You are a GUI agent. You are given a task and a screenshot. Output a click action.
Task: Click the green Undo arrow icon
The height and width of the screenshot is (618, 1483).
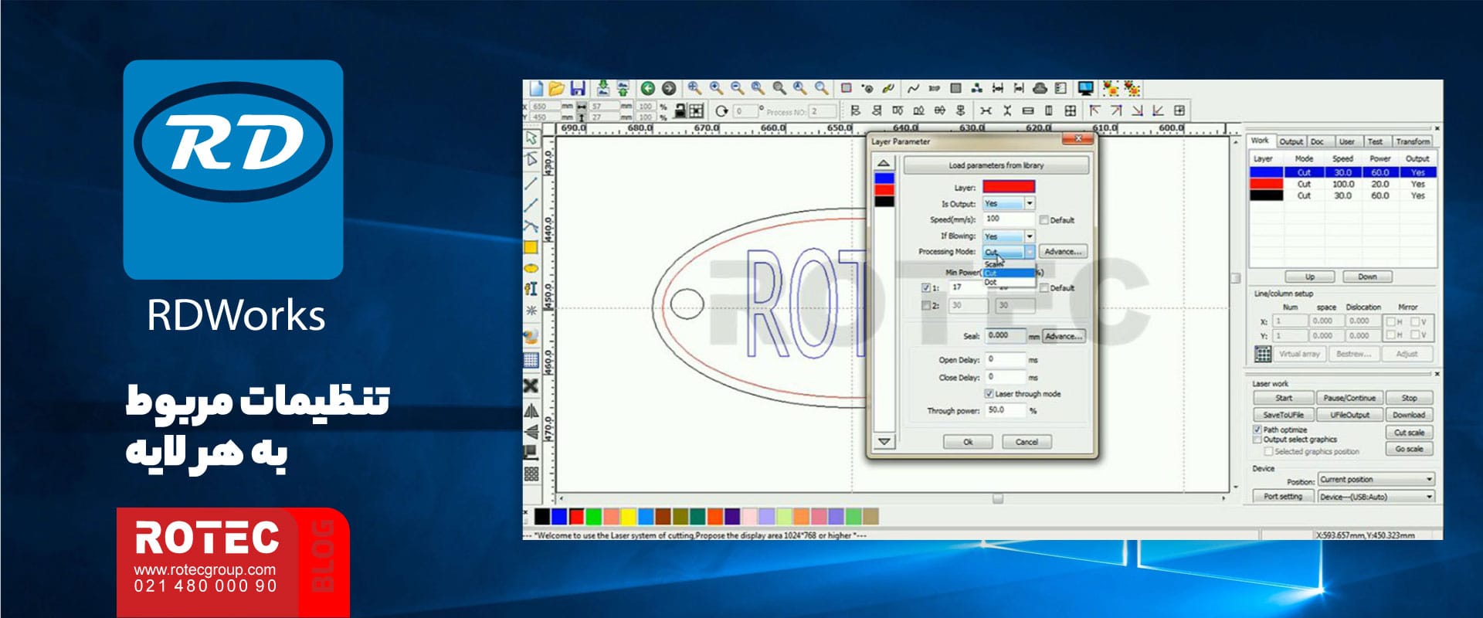tap(647, 89)
